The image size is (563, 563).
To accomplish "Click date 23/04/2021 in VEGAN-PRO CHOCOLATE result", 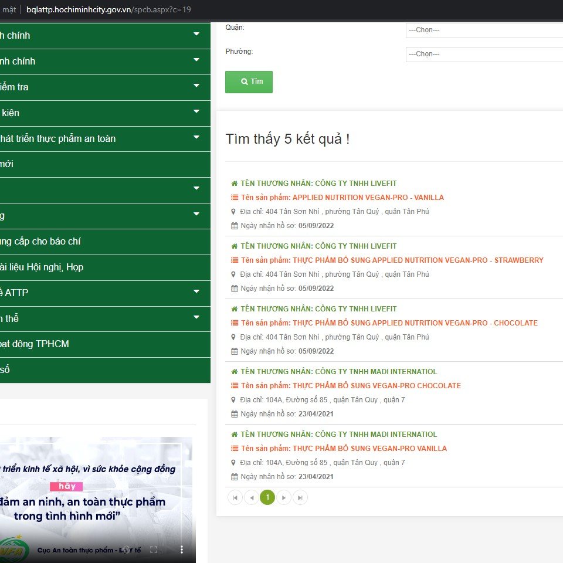I will pos(316,415).
